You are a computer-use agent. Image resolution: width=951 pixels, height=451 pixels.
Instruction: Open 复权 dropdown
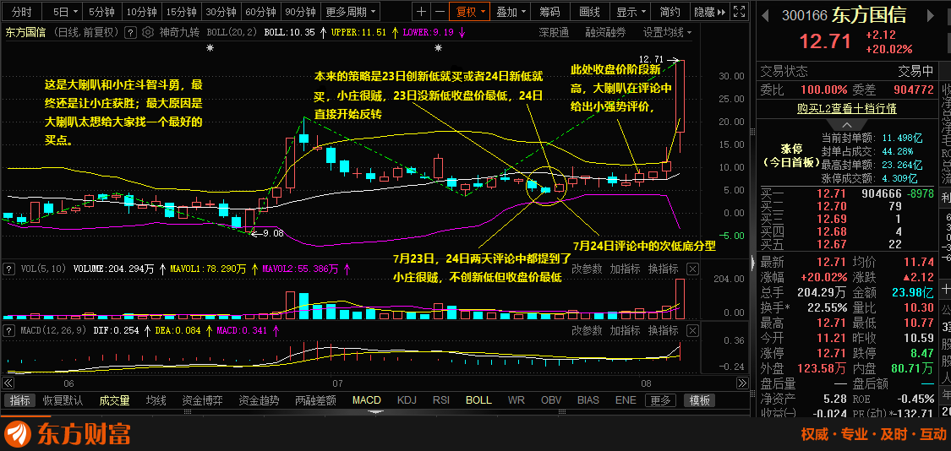[471, 11]
